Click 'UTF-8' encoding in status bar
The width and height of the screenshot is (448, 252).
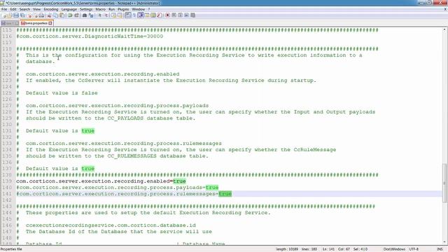(414, 249)
